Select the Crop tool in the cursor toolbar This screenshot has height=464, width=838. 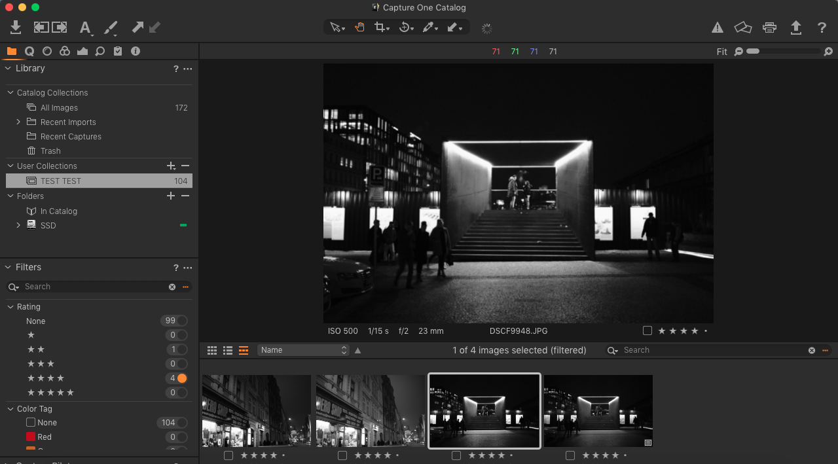(x=381, y=27)
